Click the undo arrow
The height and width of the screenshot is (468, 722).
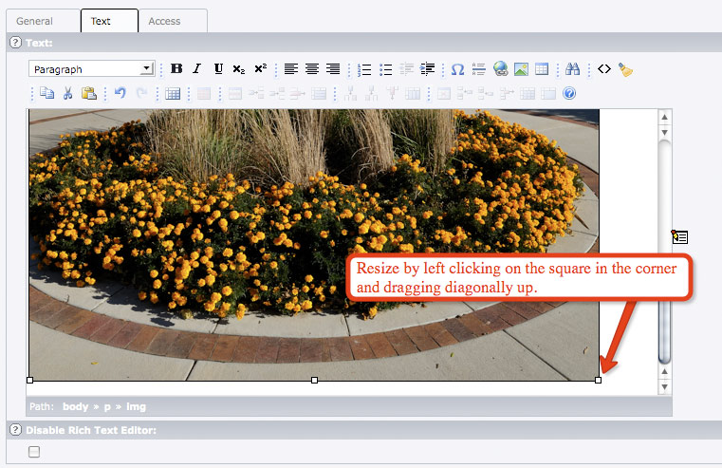point(120,93)
